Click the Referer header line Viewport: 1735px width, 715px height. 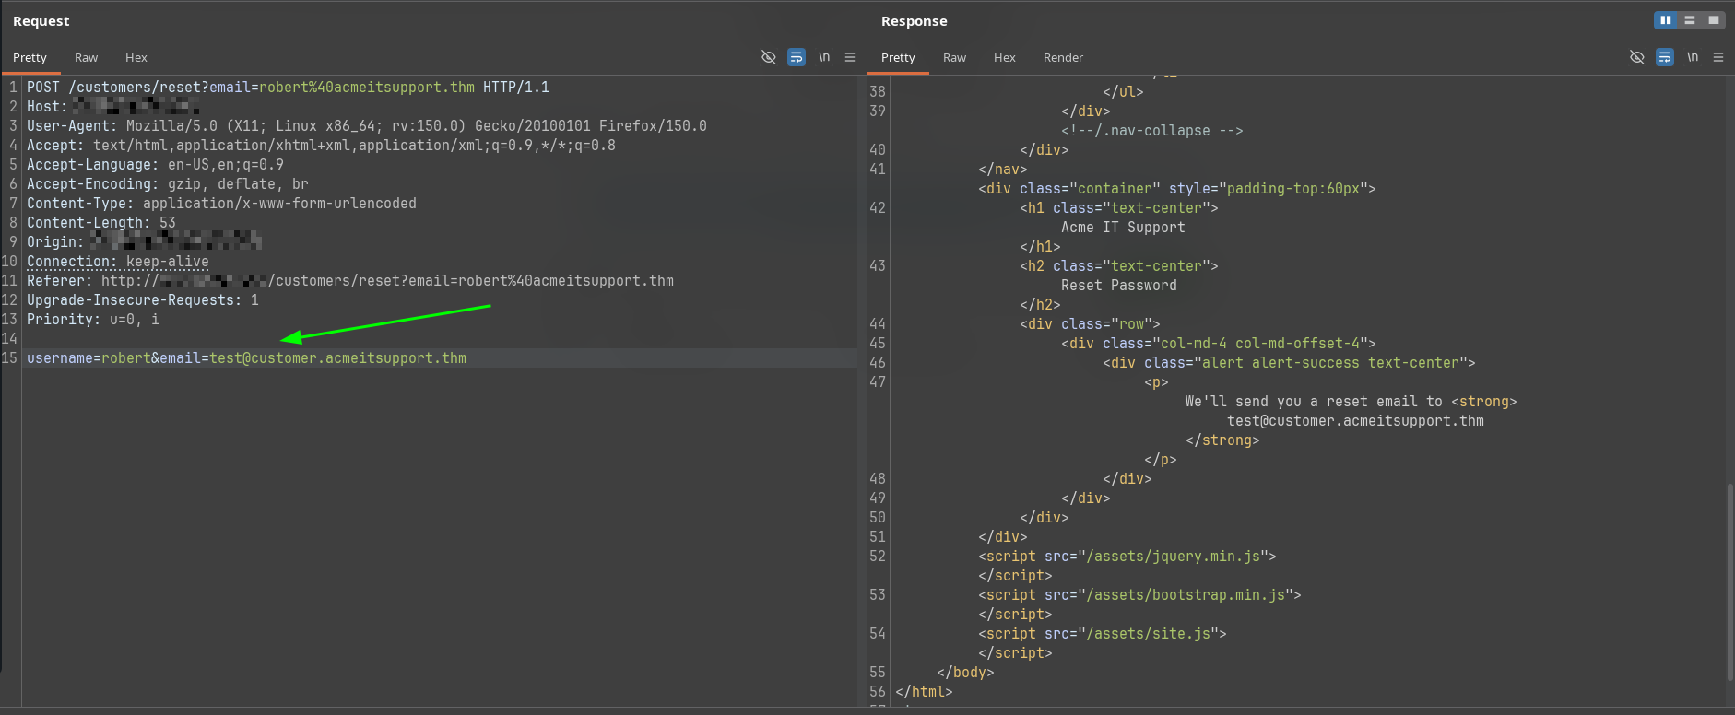(x=350, y=281)
